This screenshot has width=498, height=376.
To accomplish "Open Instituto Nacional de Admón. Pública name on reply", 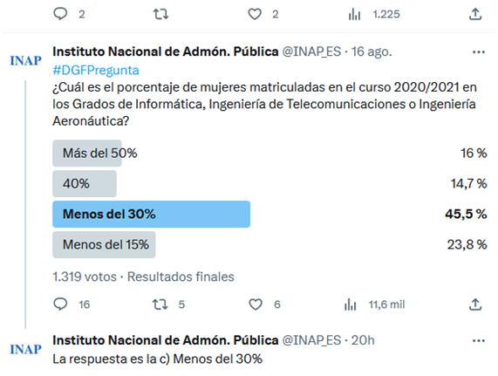I will point(166,340).
